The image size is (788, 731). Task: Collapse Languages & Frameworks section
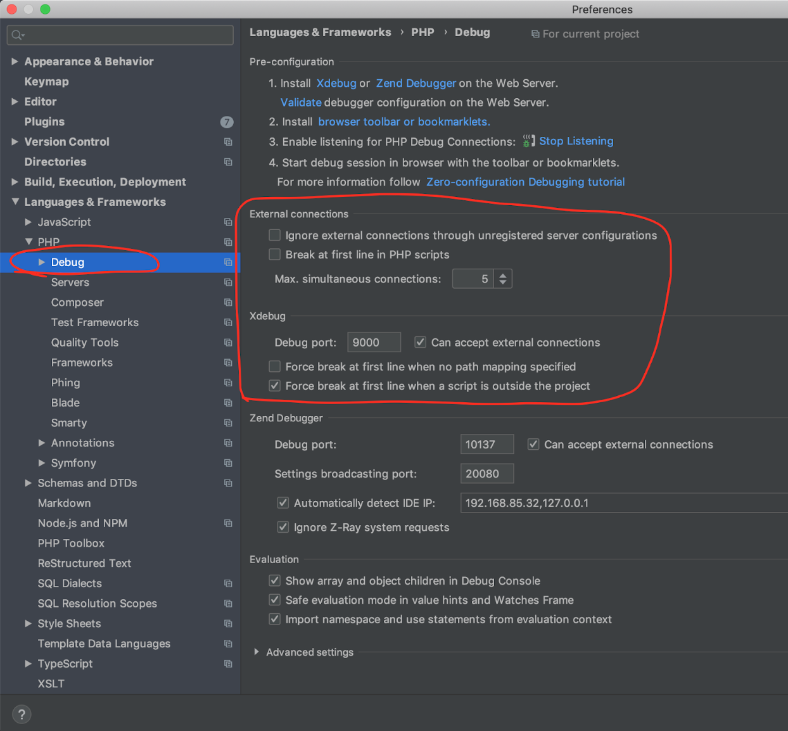[15, 202]
